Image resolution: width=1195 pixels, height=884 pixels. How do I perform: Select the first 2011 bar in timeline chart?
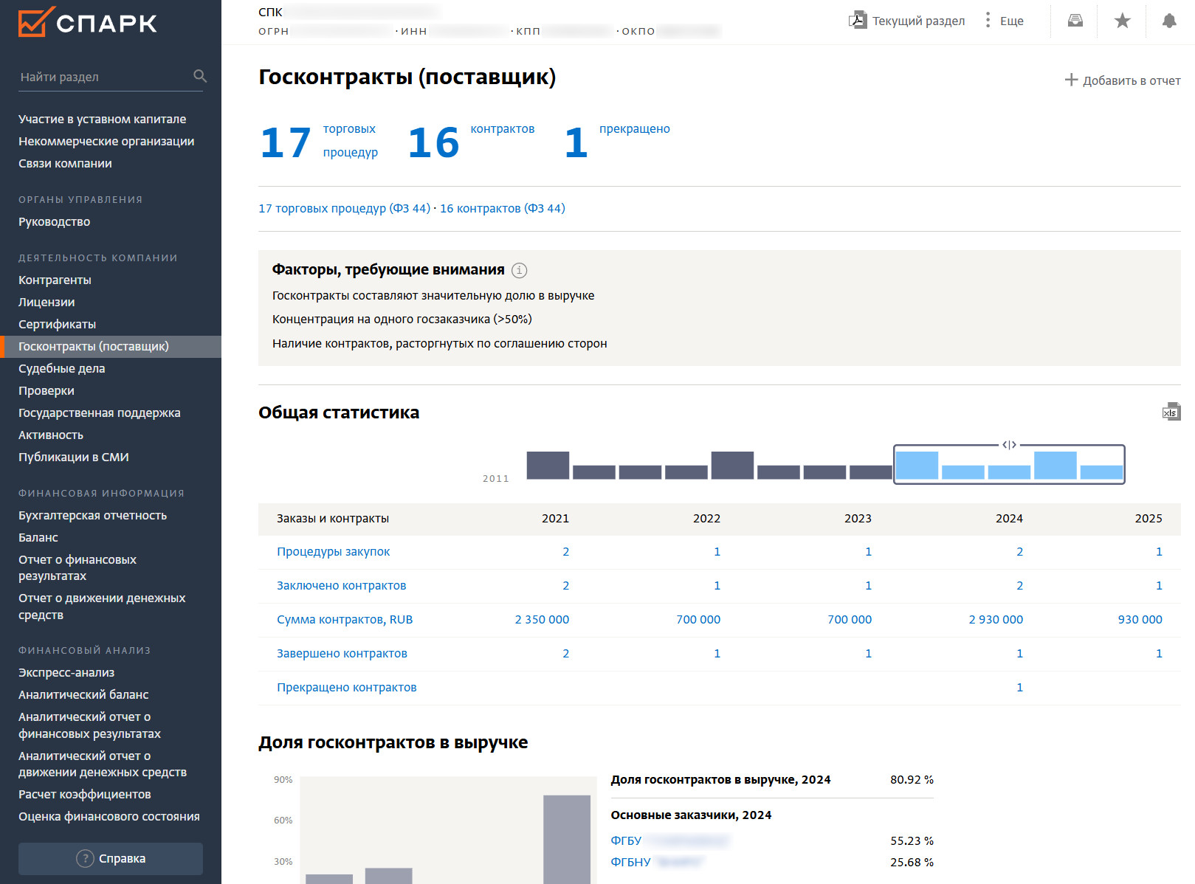pos(548,465)
